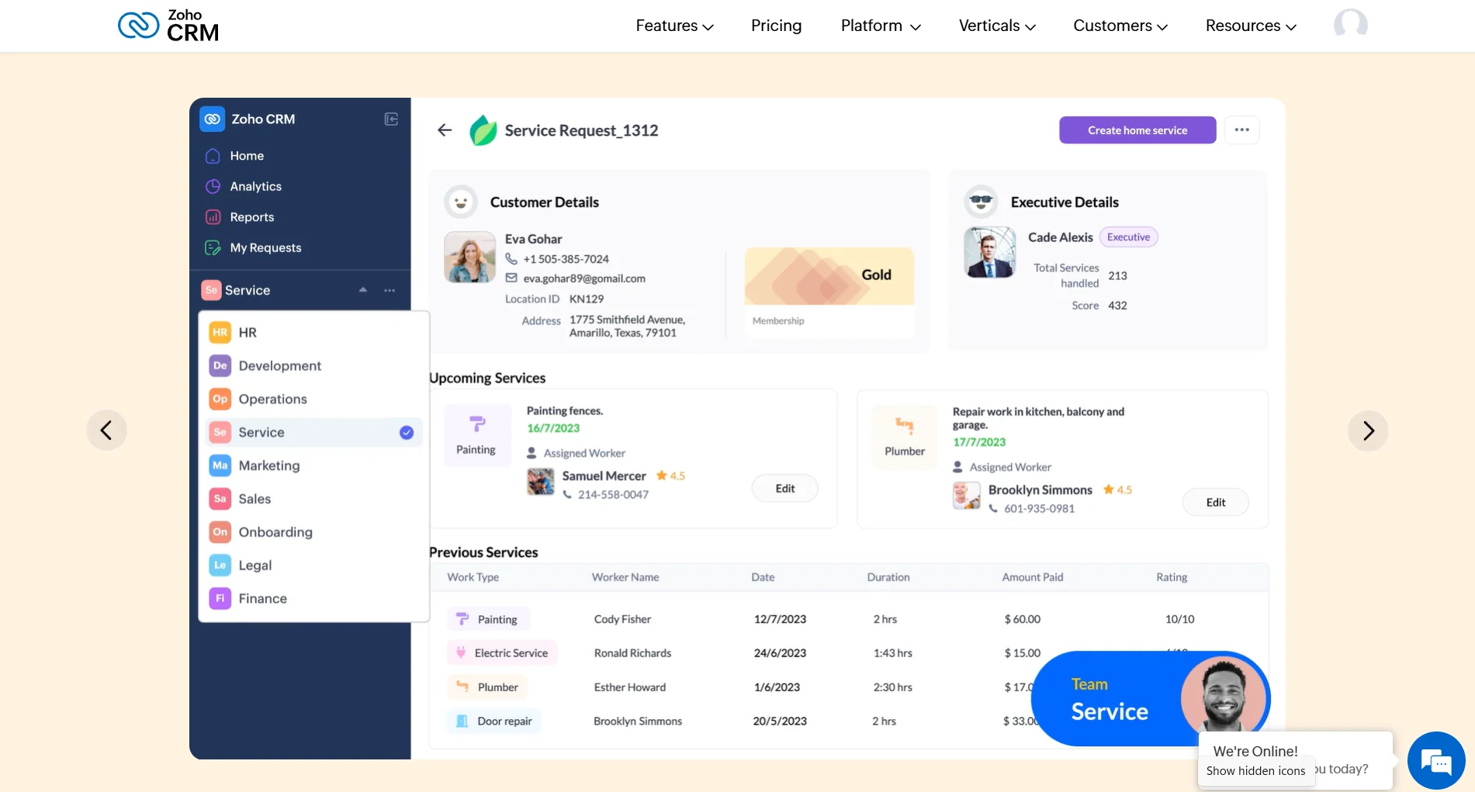Select Pricing in the top navigation

(775, 26)
